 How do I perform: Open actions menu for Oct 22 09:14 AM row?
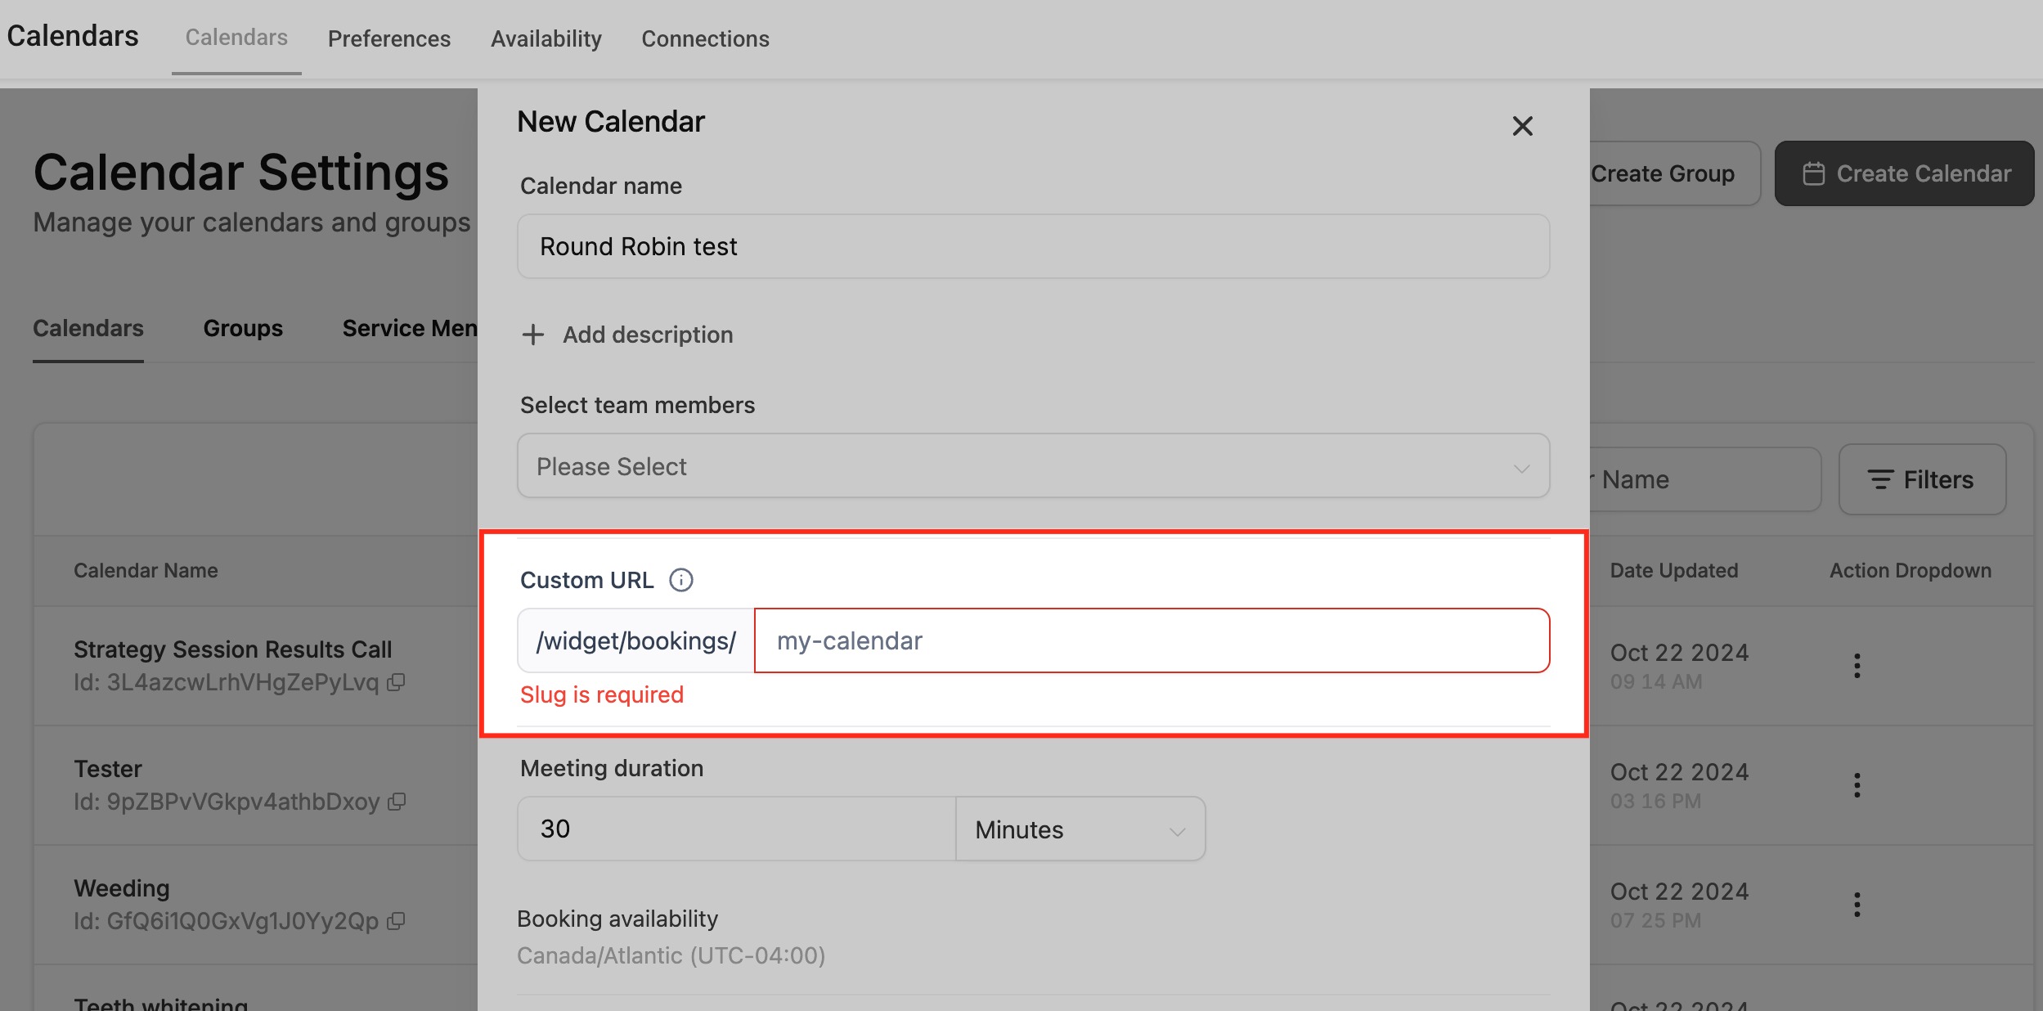coord(1857,666)
